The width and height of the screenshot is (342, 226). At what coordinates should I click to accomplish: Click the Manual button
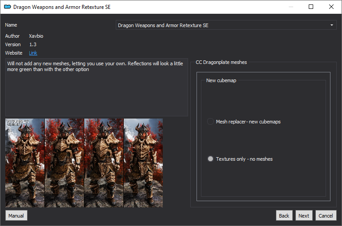pos(16,216)
